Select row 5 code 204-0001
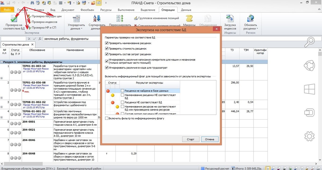This screenshot has width=322, height=170. coord(29,122)
